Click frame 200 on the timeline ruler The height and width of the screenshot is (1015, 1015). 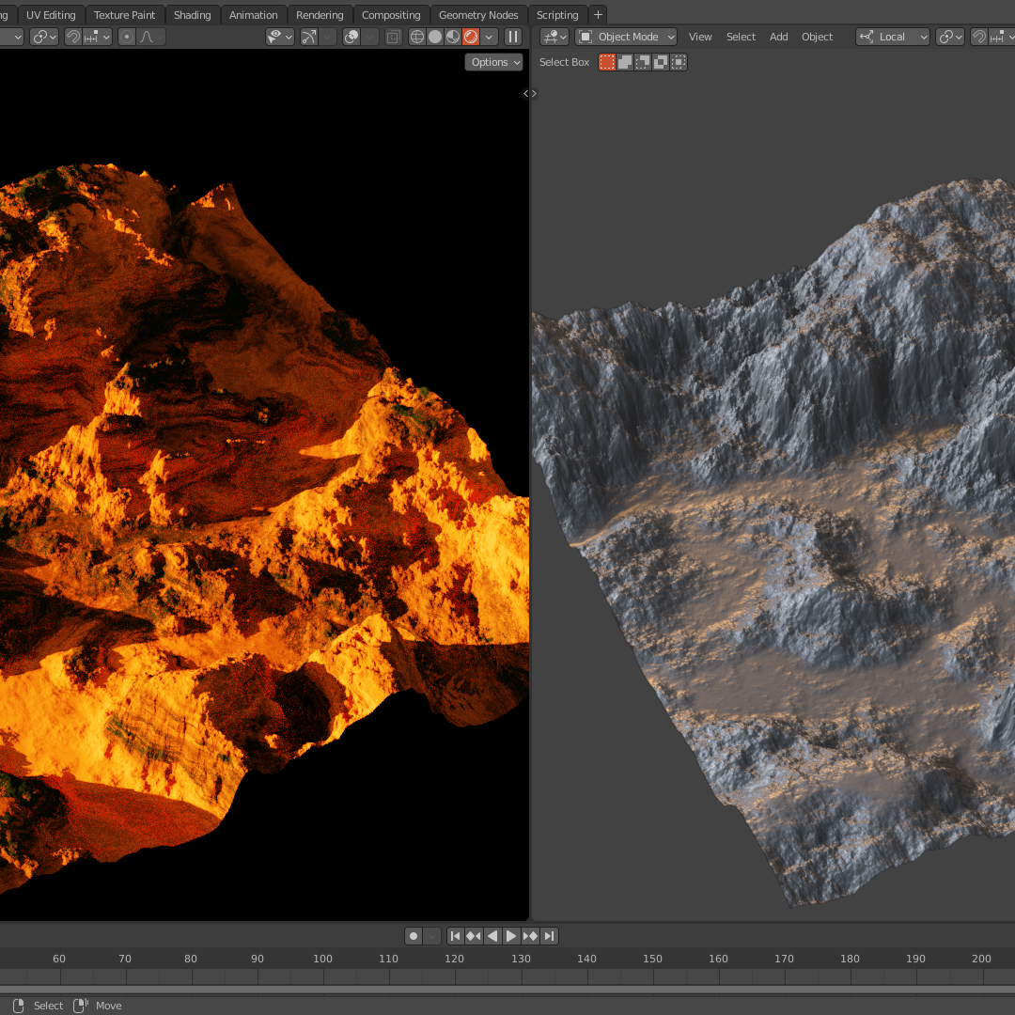[981, 959]
